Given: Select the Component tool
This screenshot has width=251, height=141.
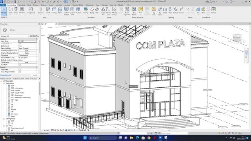Looking at the screenshot, I should click(31, 11).
